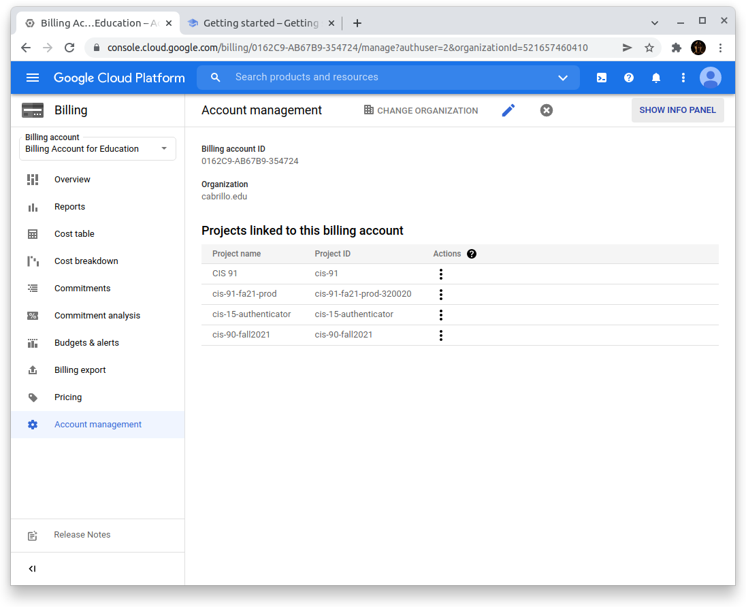Image resolution: width=746 pixels, height=607 pixels.
Task: Switch to the Getting started browser tab
Action: pyautogui.click(x=261, y=23)
